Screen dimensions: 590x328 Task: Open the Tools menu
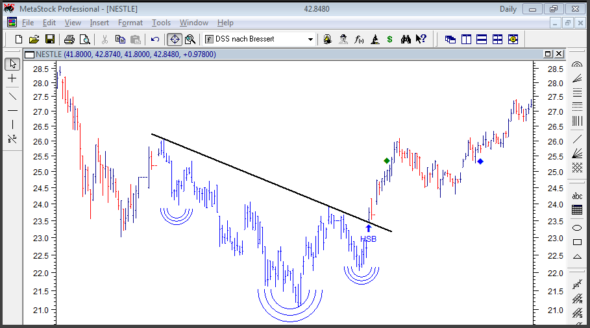[x=161, y=23]
